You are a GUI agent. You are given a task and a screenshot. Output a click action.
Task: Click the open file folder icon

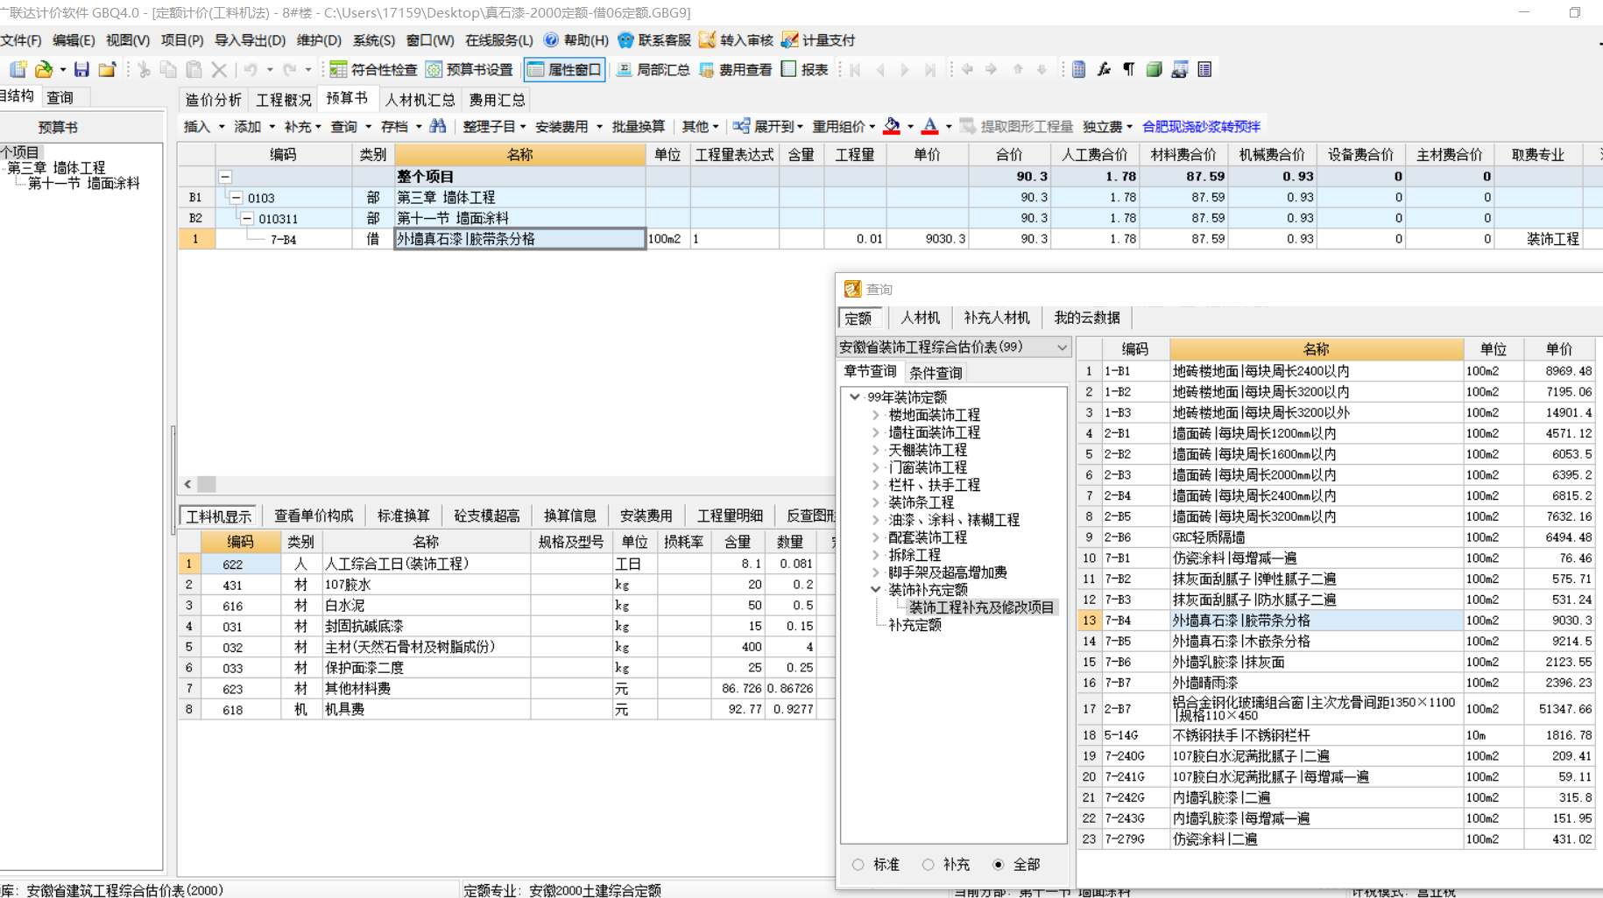pos(43,69)
